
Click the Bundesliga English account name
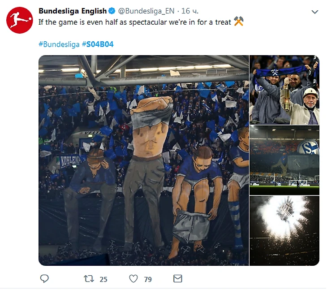click(73, 11)
